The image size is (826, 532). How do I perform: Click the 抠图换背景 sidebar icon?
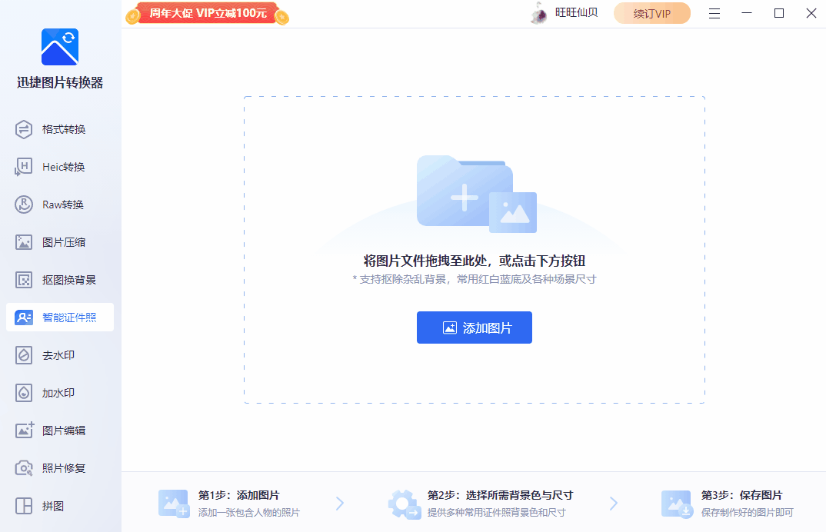coord(24,280)
